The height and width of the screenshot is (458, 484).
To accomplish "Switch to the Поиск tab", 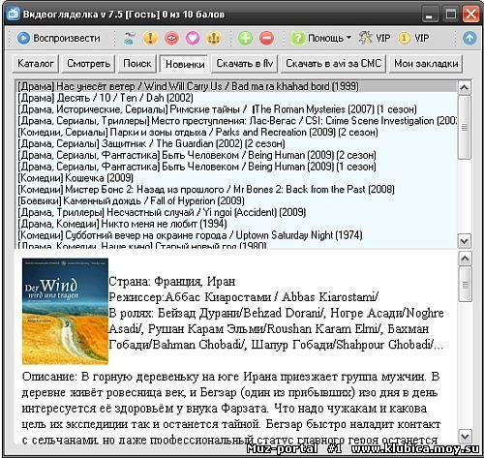I will pos(137,63).
